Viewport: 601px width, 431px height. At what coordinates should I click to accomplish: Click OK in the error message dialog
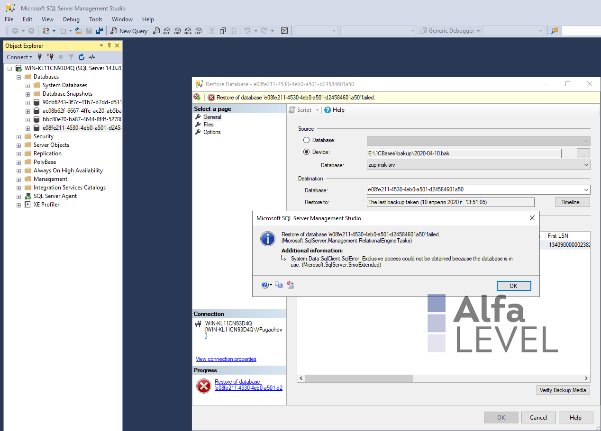click(x=514, y=286)
